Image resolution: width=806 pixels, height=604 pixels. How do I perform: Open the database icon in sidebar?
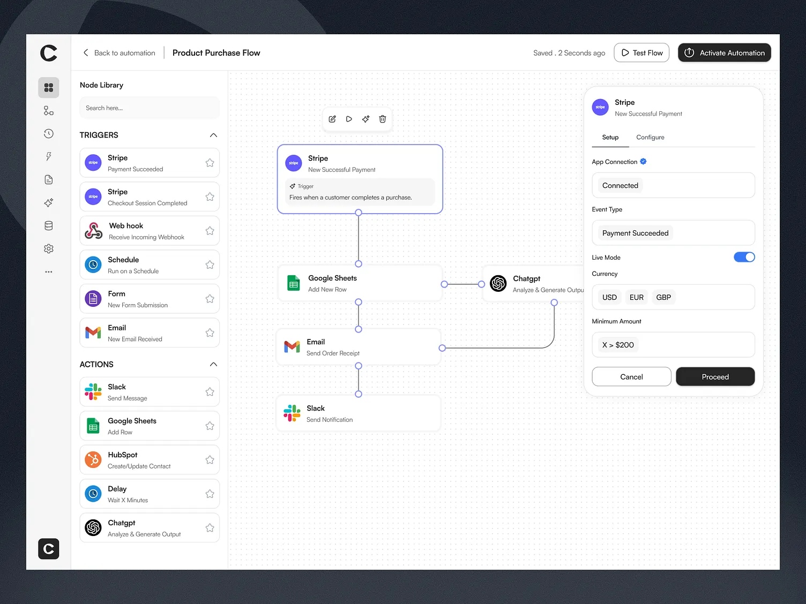pos(49,225)
